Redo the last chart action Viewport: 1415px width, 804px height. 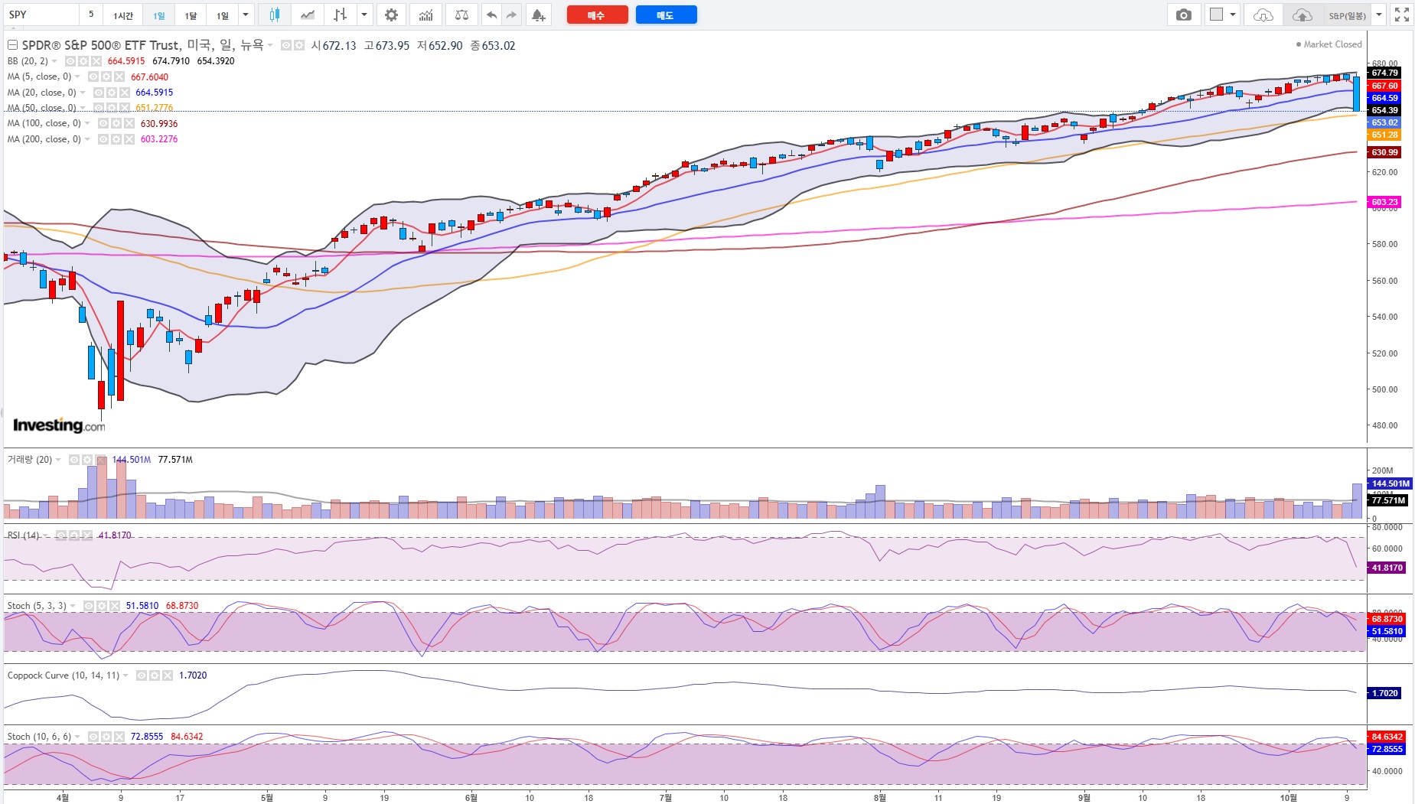(512, 15)
